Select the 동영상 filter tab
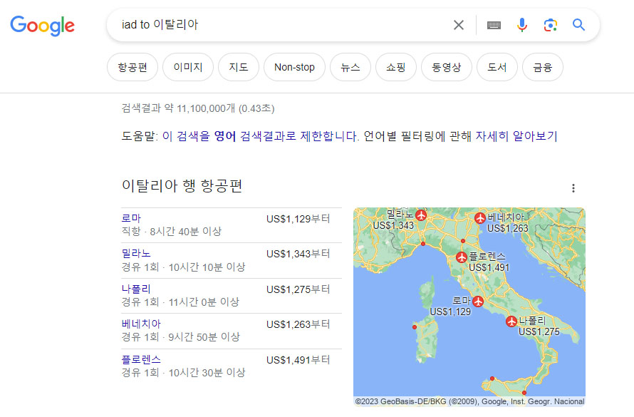Viewport: 634px width, 417px height. tap(447, 67)
